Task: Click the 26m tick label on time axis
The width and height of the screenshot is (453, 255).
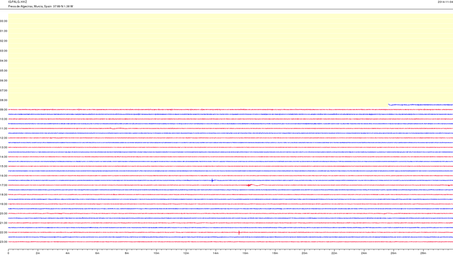Action: (394, 253)
